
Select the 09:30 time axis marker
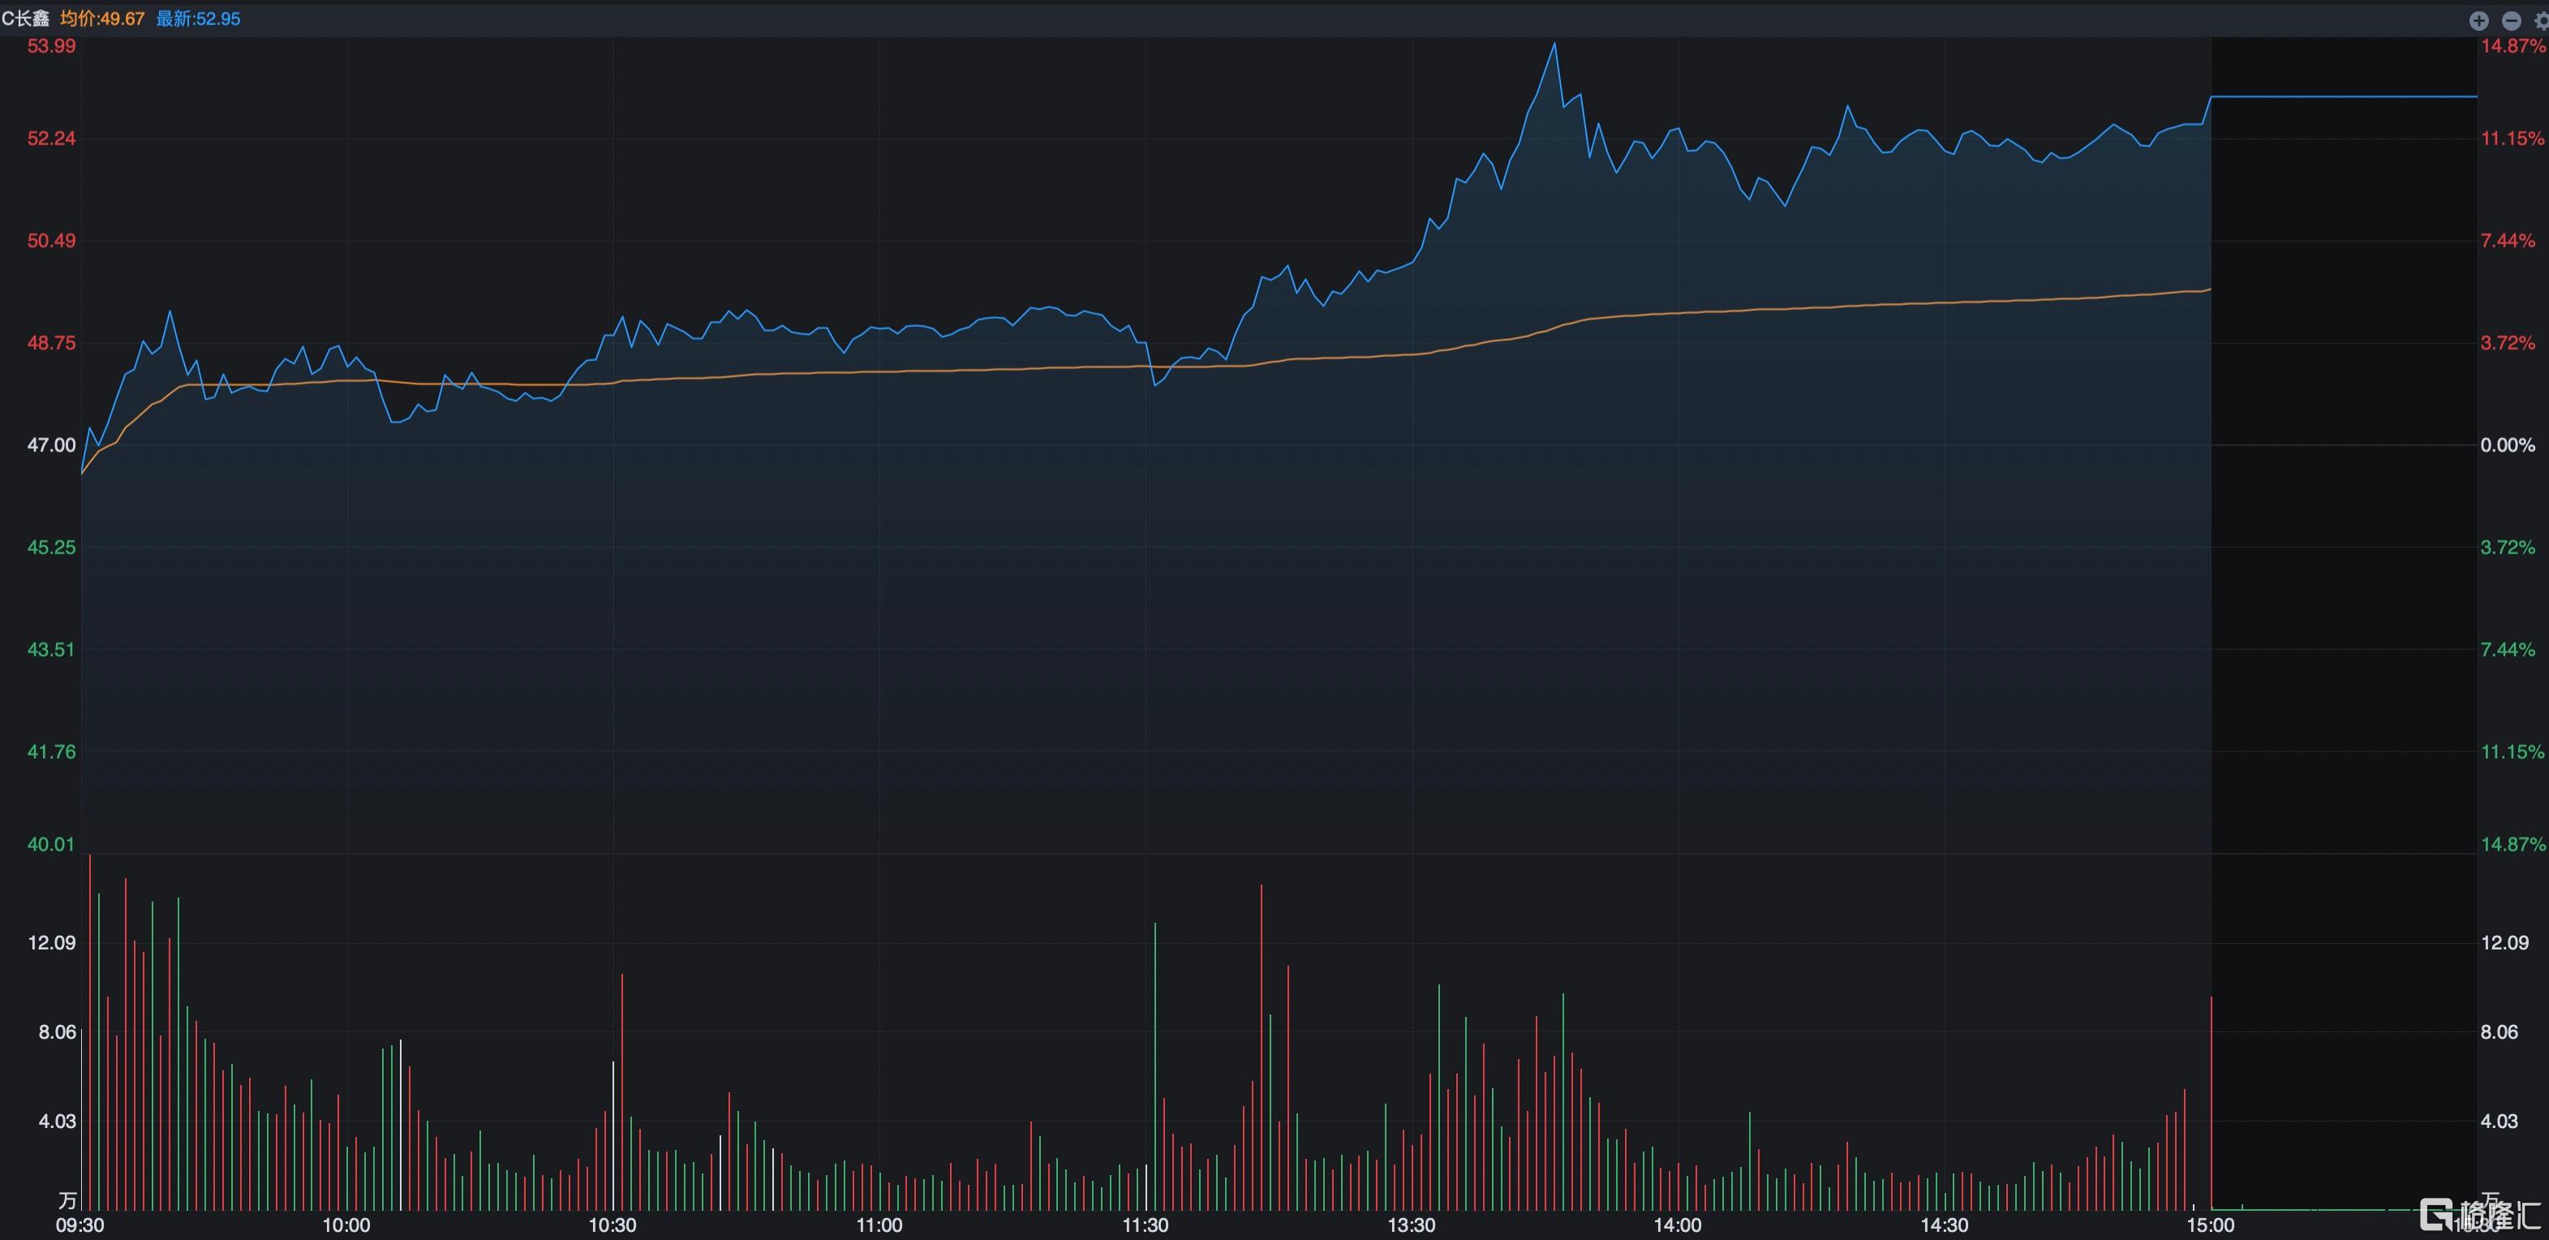coord(80,1225)
